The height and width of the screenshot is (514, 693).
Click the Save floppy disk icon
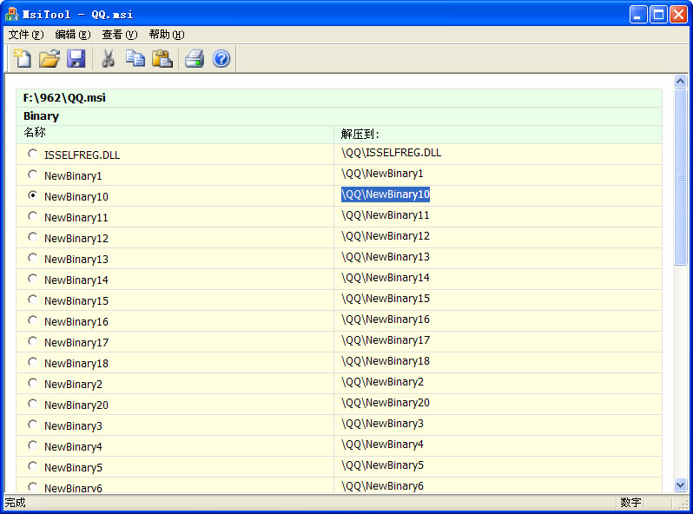(x=76, y=59)
